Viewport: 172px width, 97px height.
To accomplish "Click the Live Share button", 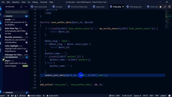I will 23,96.
